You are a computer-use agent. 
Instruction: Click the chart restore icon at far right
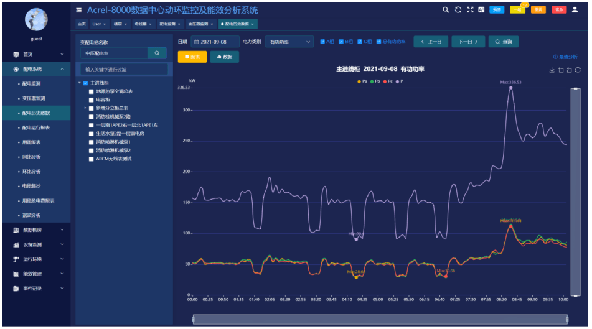pos(578,70)
